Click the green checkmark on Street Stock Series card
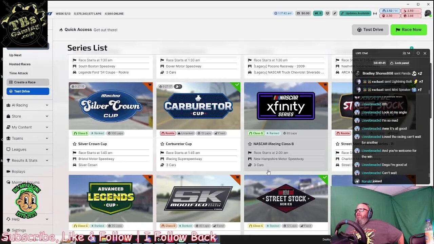This screenshot has height=244, width=434. 325,177
